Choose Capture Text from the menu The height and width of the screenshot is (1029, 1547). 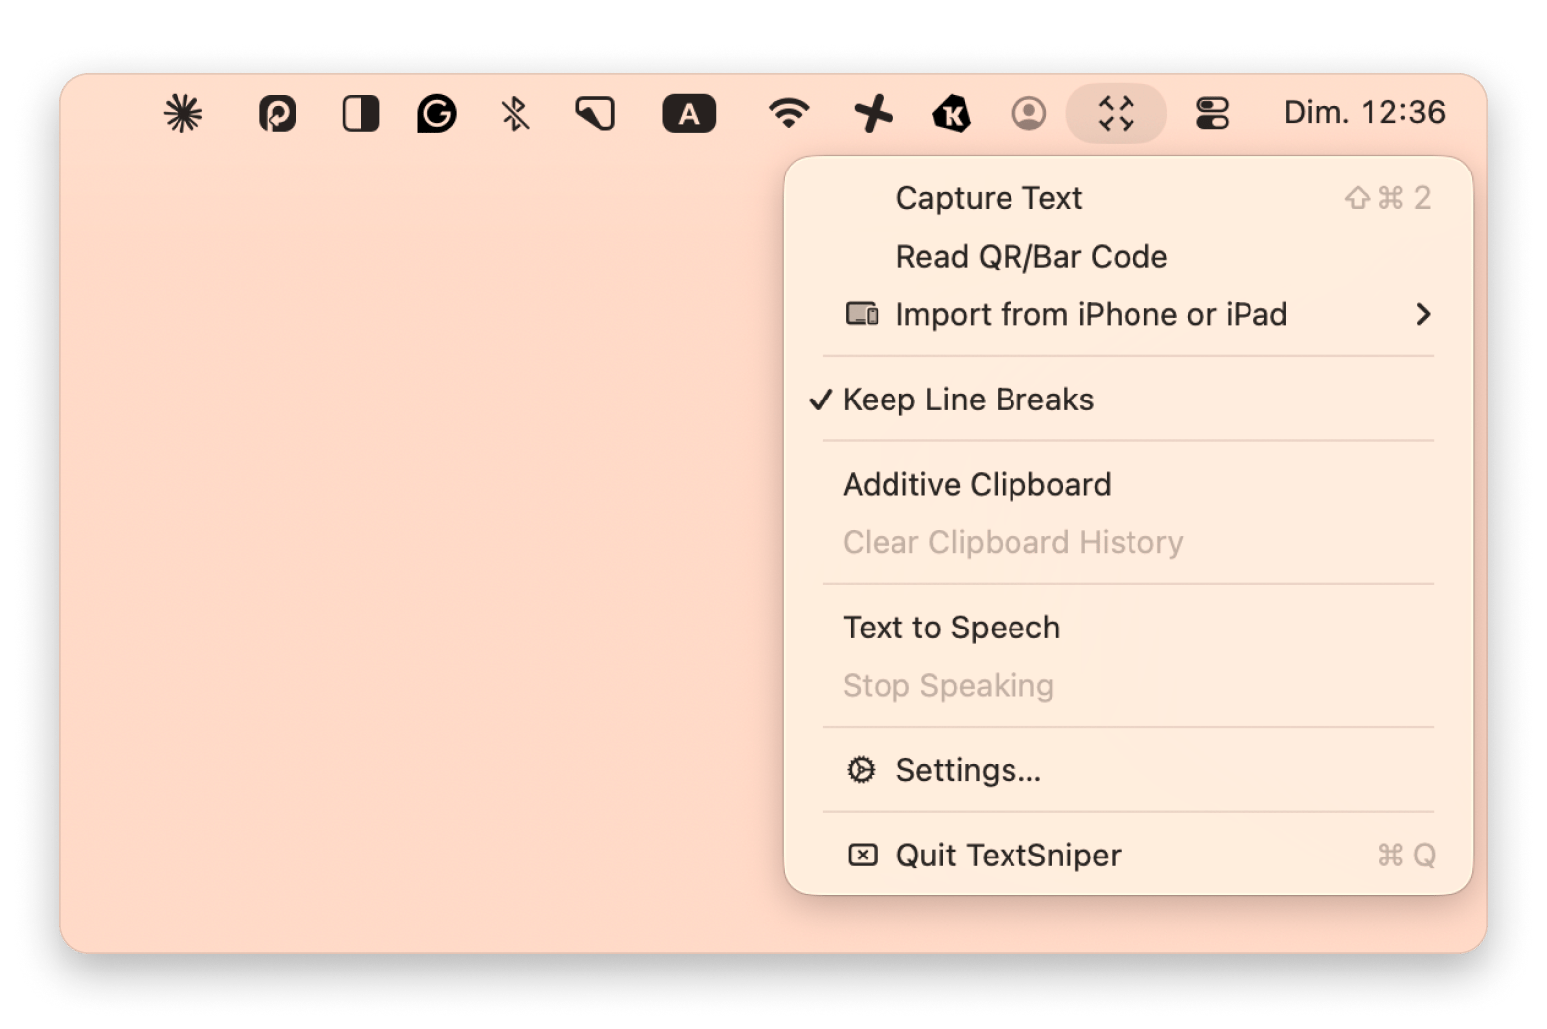[1129, 198]
